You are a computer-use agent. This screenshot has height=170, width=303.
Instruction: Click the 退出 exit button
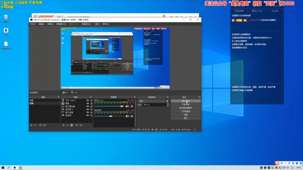(x=186, y=118)
